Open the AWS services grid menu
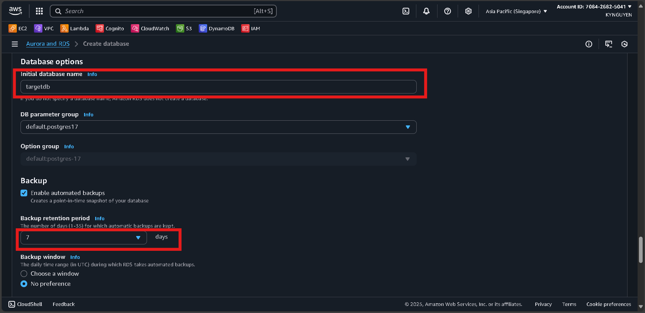This screenshot has width=645, height=313. [39, 11]
